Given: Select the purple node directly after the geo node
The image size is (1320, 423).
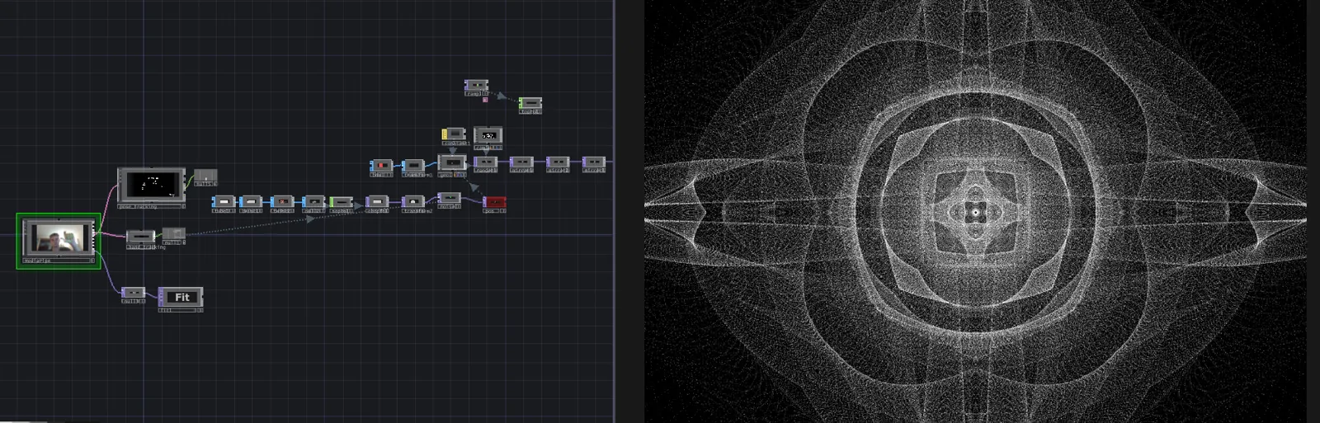Looking at the screenshot, I should point(485,164).
